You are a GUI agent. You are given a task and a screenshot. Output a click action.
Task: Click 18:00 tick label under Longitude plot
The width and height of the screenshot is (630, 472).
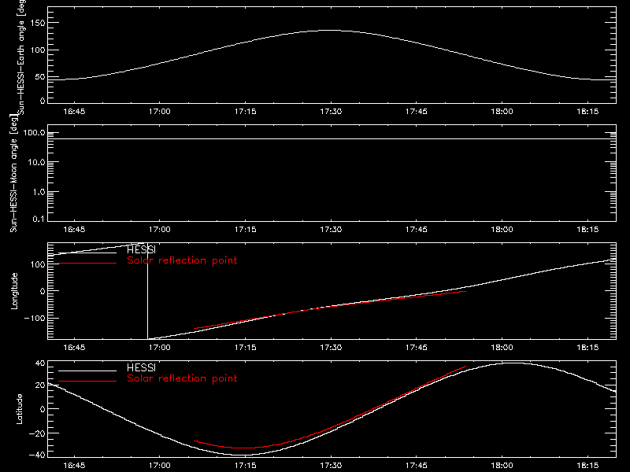[502, 348]
